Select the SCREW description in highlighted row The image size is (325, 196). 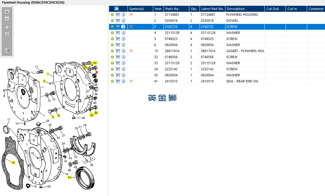[245, 27]
